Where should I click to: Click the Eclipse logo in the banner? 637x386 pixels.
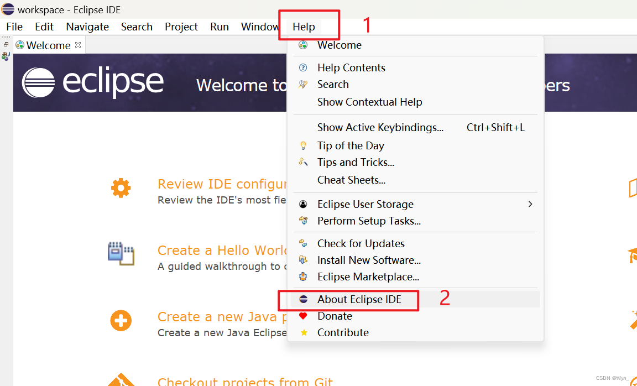pos(93,82)
